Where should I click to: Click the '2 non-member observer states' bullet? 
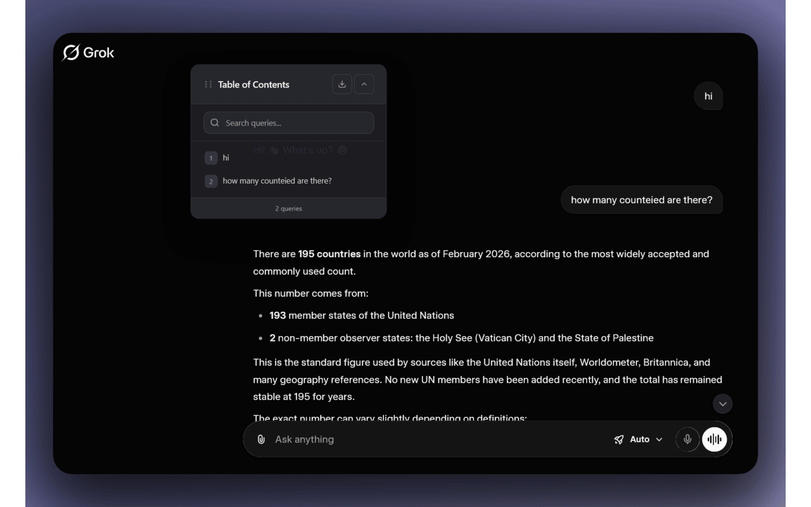(461, 338)
